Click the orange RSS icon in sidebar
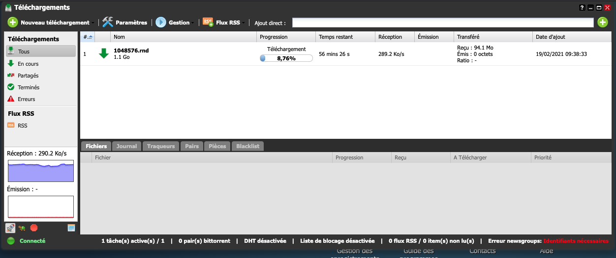This screenshot has width=616, height=258. pos(11,125)
